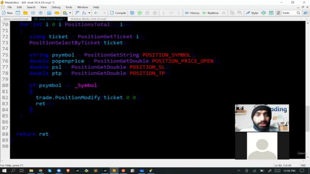Toggle the Navigator panel icon

click(x=49, y=13)
